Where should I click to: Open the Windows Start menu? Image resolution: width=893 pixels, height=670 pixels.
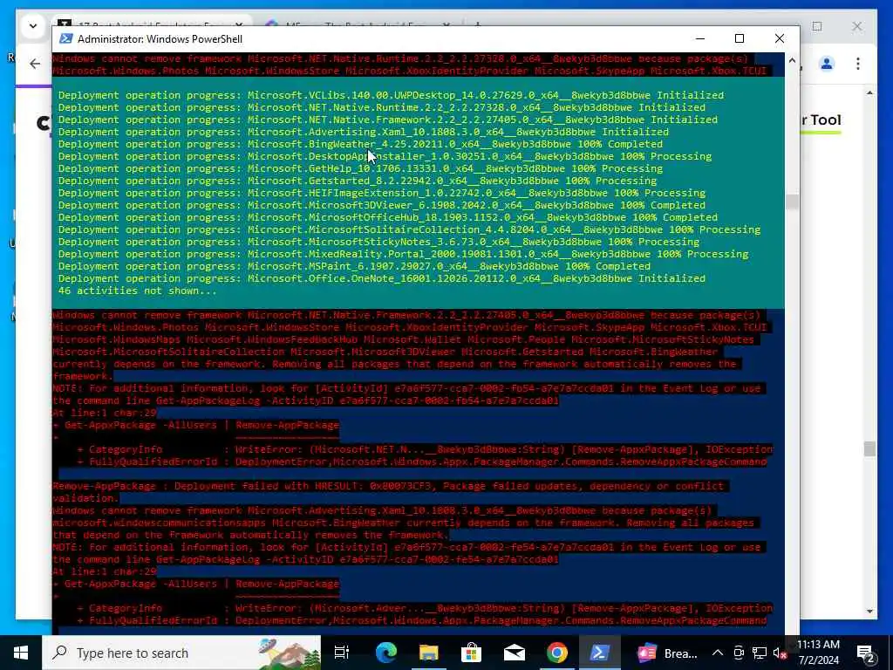click(x=21, y=653)
